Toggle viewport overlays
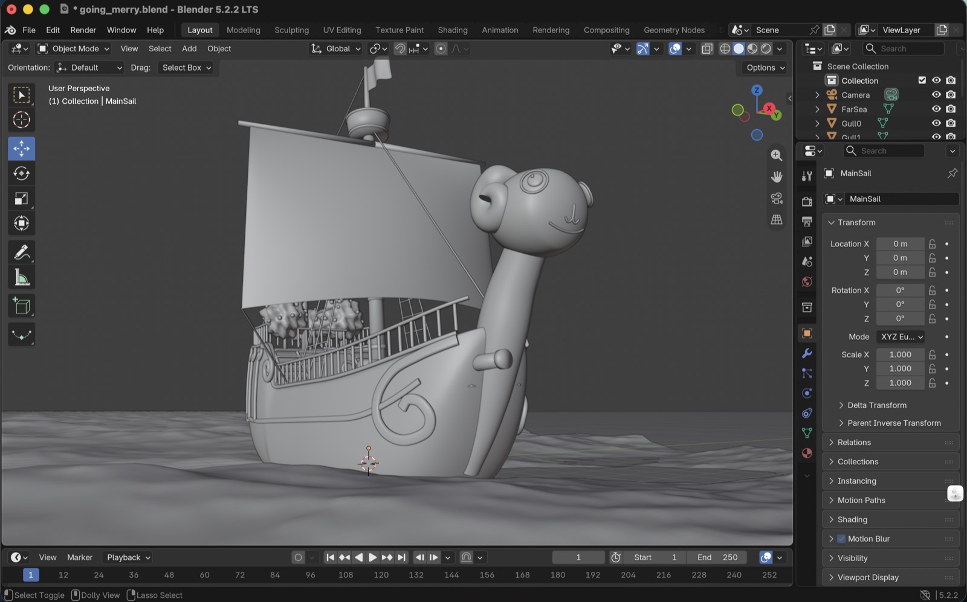 tap(675, 49)
